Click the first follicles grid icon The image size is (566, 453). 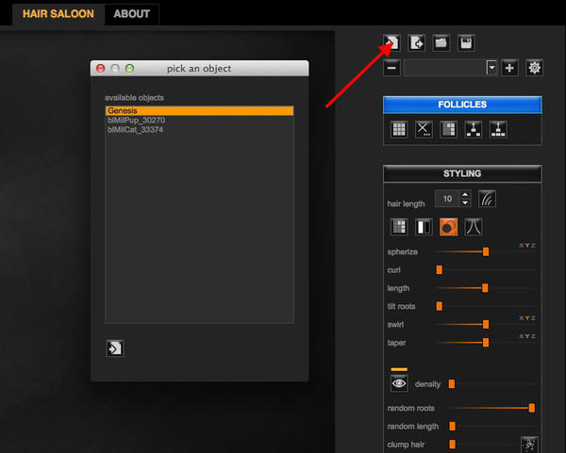pyautogui.click(x=399, y=129)
